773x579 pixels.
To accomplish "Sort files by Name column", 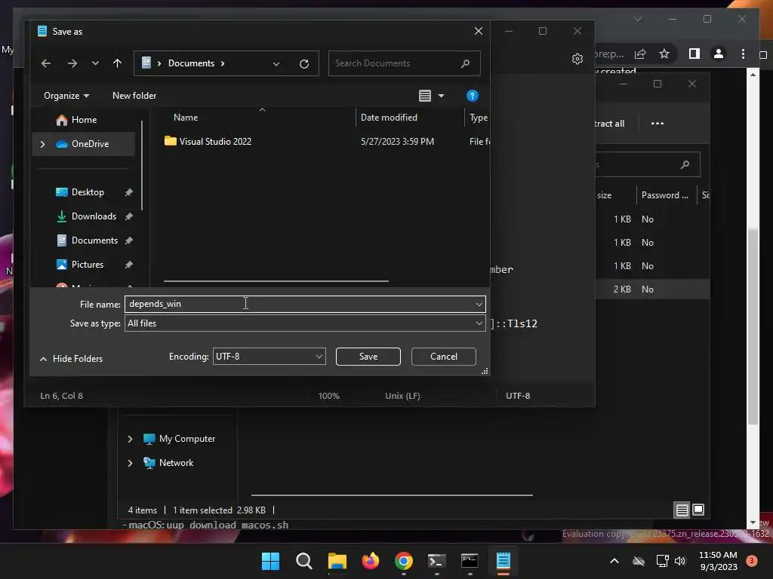I will click(186, 117).
